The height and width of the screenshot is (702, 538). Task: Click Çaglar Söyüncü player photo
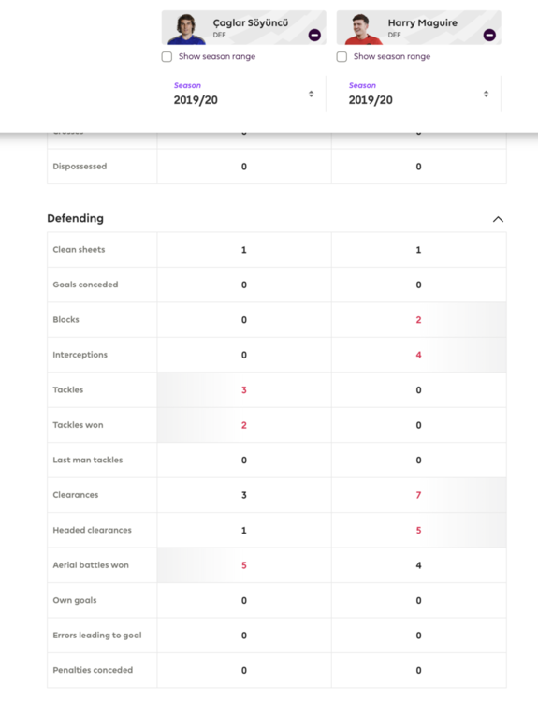point(186,29)
